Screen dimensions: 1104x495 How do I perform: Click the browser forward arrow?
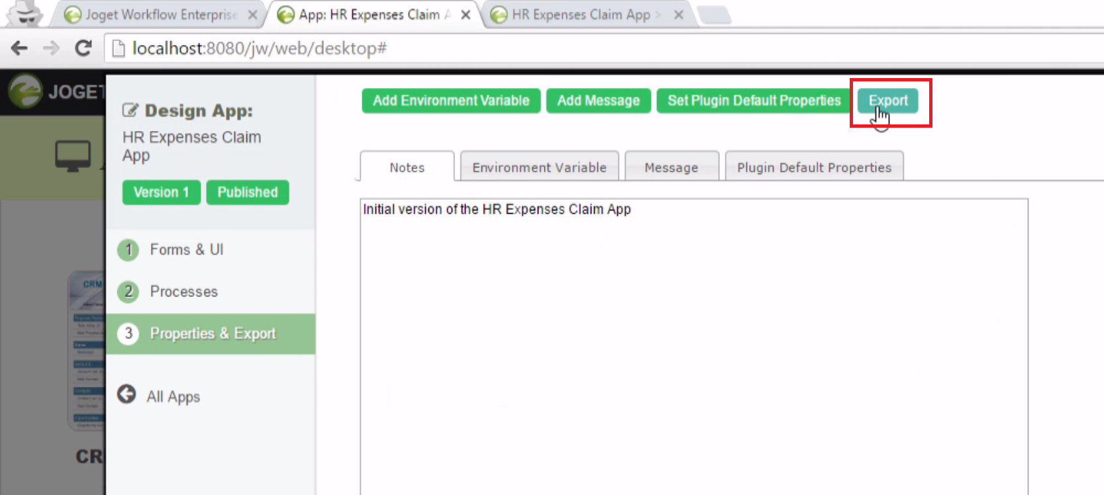[x=51, y=48]
